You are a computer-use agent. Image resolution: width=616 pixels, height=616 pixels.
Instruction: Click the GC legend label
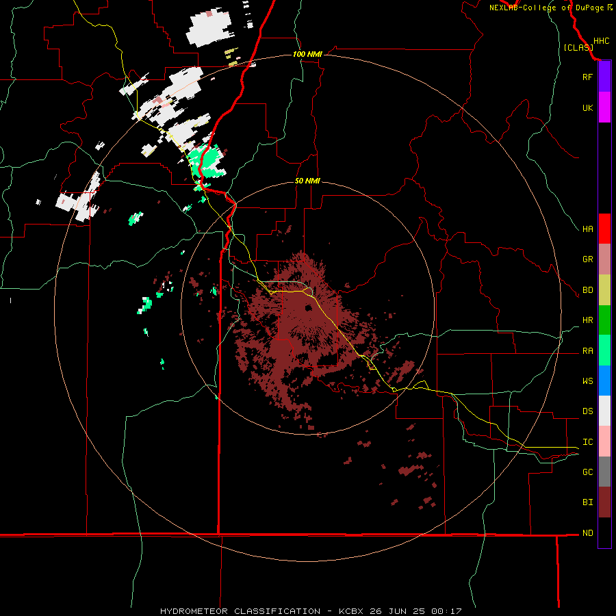(x=587, y=472)
